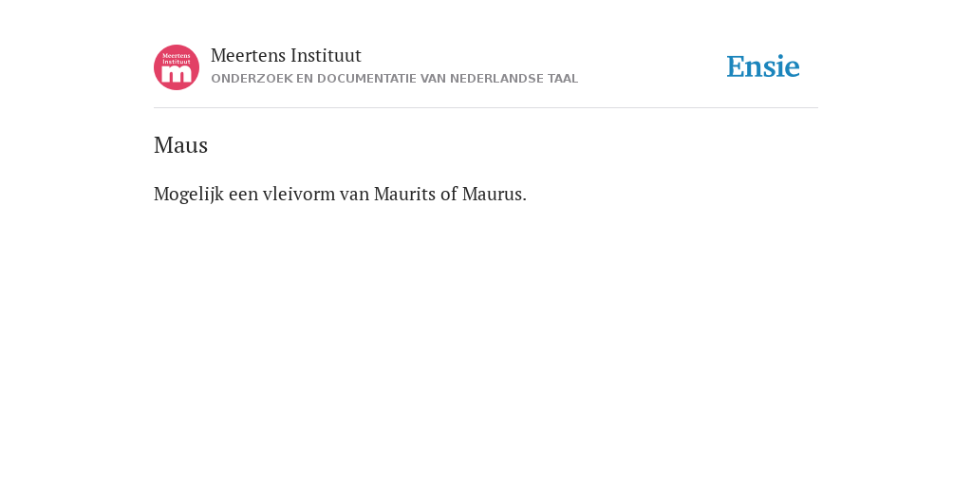The image size is (972, 486).
Task: Click the word 'Maurus' in the description
Action: [494, 194]
